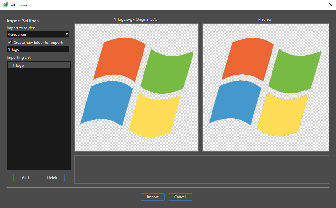Click the yellow pane in the Preview image
The width and height of the screenshot is (336, 208).
point(283,115)
